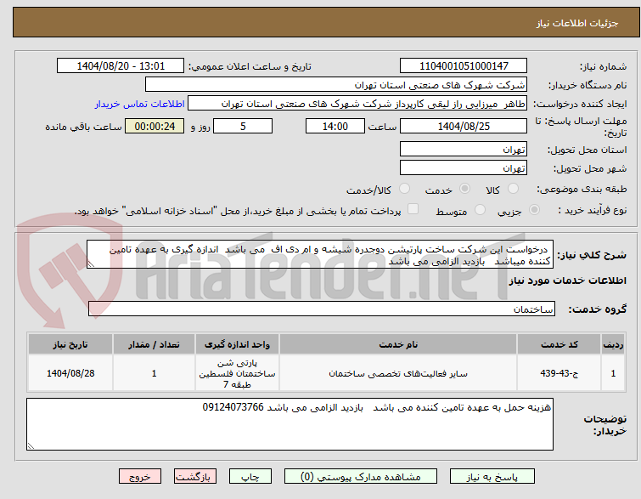
Task: Click the row number cell under ردیف
Action: tap(613, 373)
